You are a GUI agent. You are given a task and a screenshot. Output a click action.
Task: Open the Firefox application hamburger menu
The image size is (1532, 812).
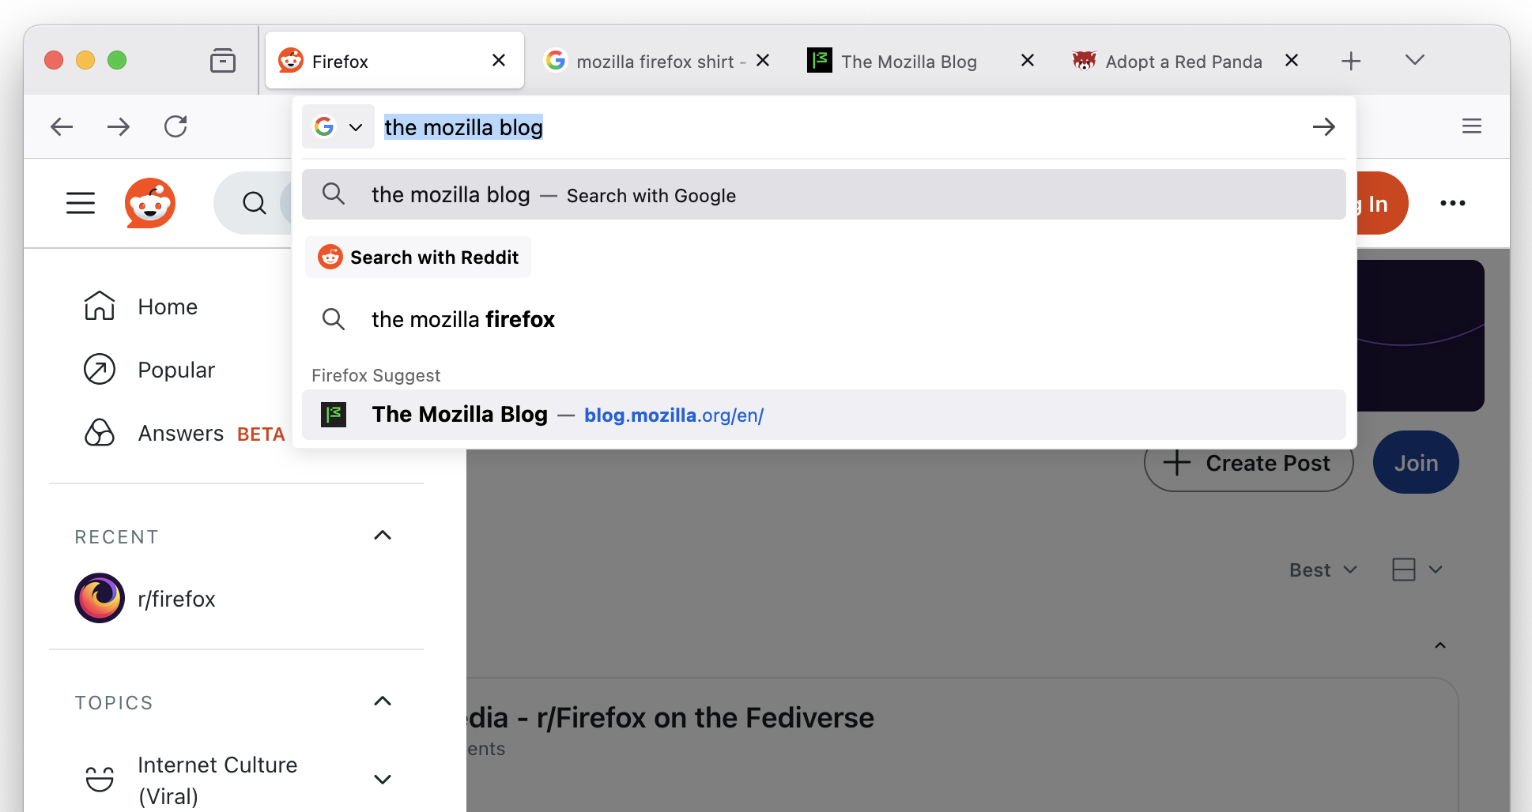1471,126
